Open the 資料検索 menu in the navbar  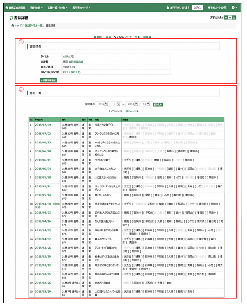click(36, 8)
